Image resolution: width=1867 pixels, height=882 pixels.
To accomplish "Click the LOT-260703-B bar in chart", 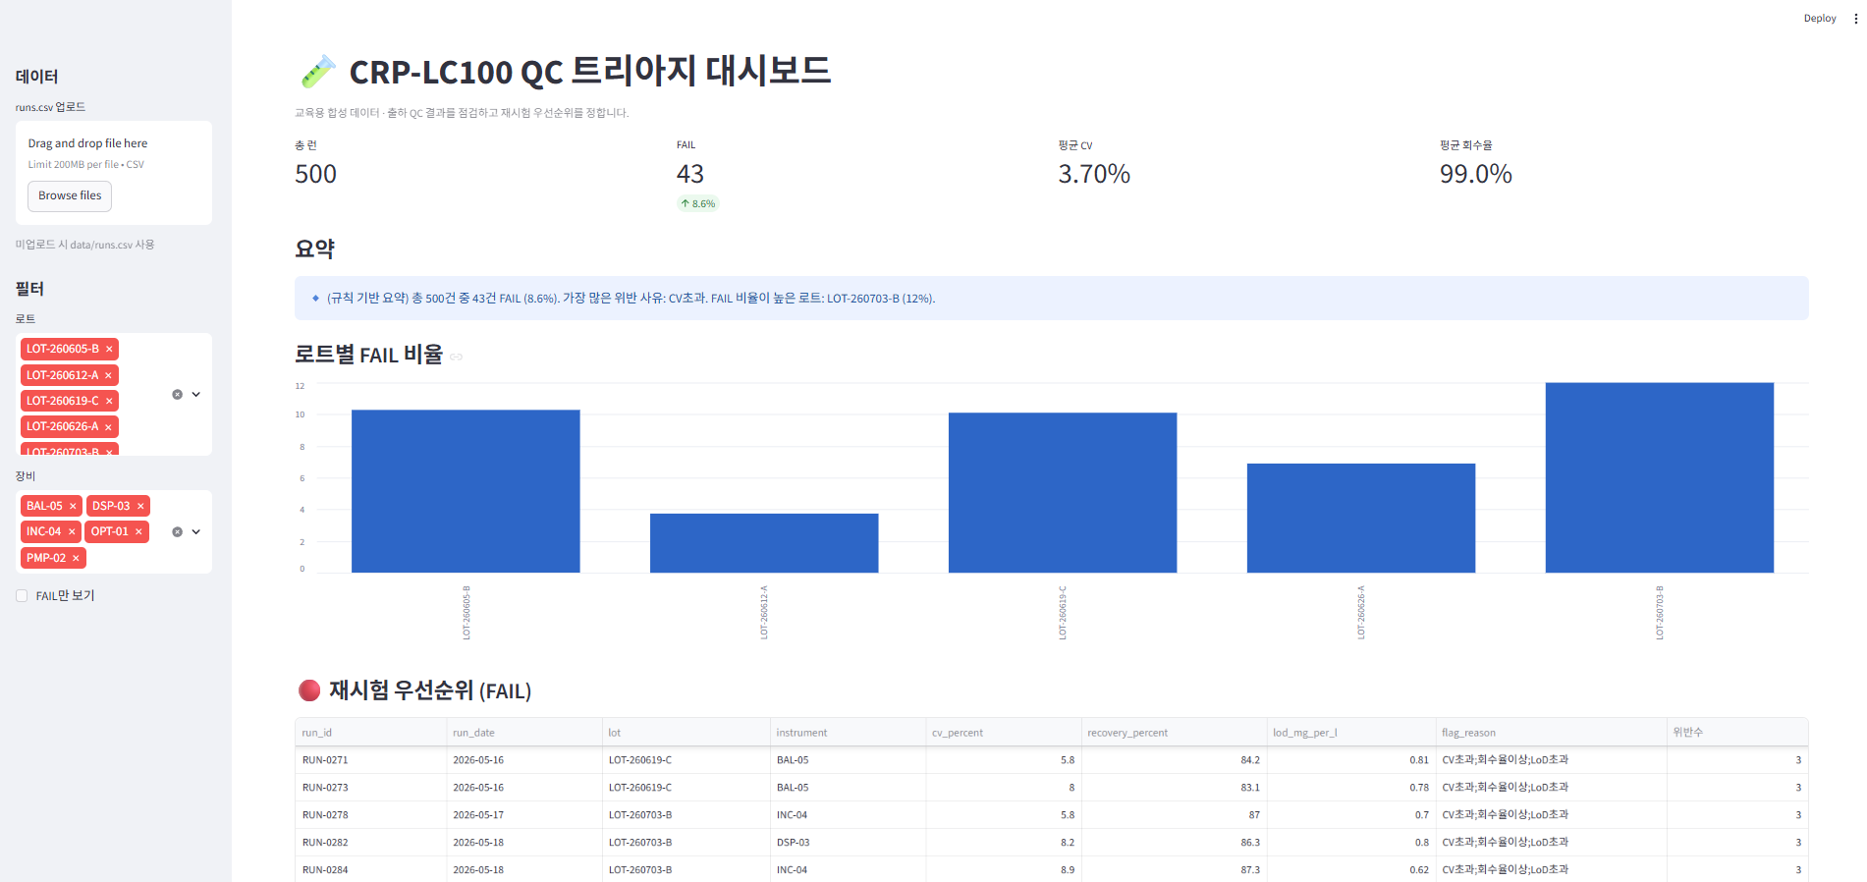I will [x=1660, y=477].
